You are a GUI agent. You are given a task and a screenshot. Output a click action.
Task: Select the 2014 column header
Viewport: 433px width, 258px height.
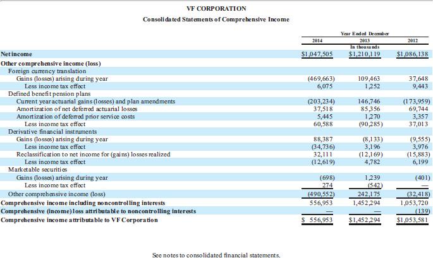click(318, 40)
